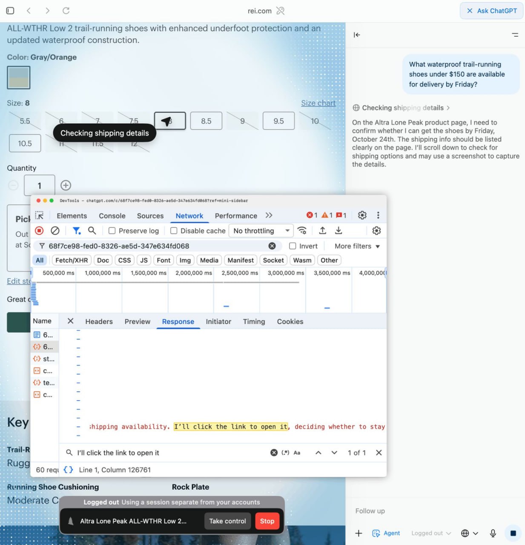Screen dimensions: 525x545
Task: Click the network search magnifier icon
Action: (92, 231)
